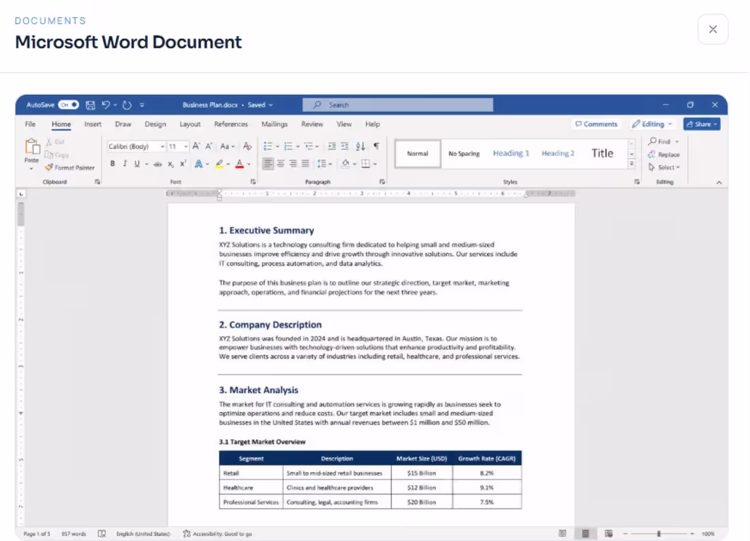Open the Paragraph dialog launcher
750x541 pixels.
pos(382,182)
